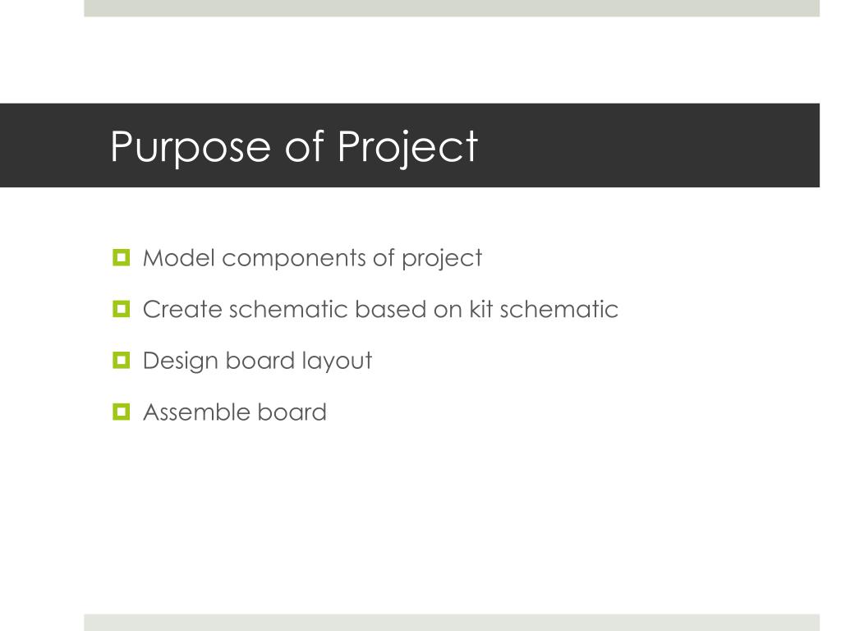Select the text 'Model components of project'
Screen dimensions: 841x631
312,258
